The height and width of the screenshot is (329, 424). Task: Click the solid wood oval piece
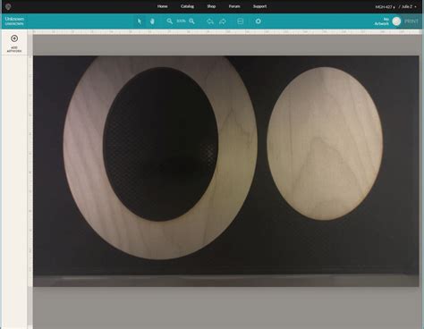point(325,143)
